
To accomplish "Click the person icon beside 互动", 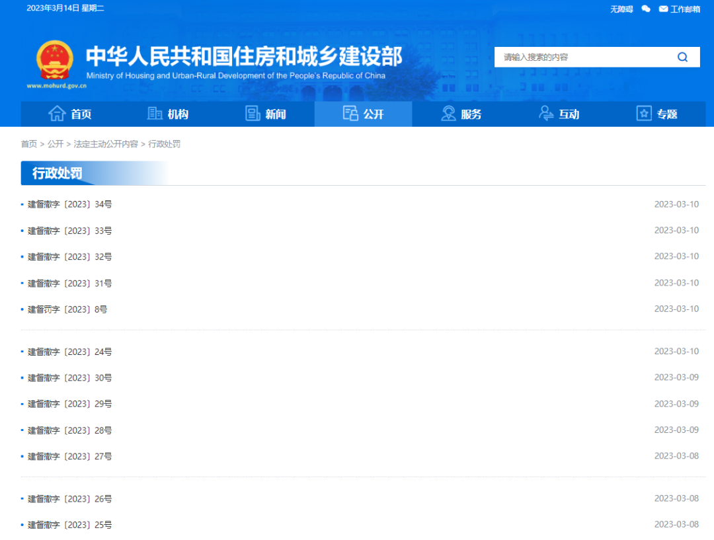I will click(x=546, y=114).
